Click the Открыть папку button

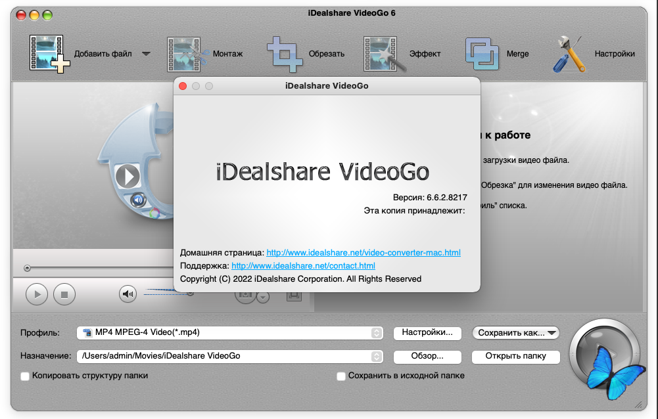pos(515,357)
